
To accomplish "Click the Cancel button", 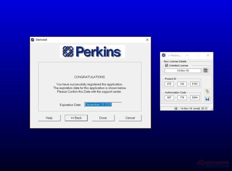I will tap(130, 118).
